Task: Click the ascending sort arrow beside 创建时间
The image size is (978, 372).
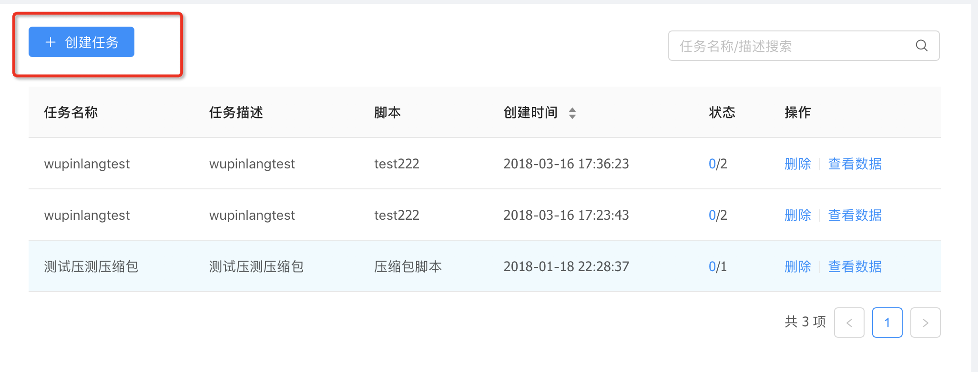Action: 572,109
